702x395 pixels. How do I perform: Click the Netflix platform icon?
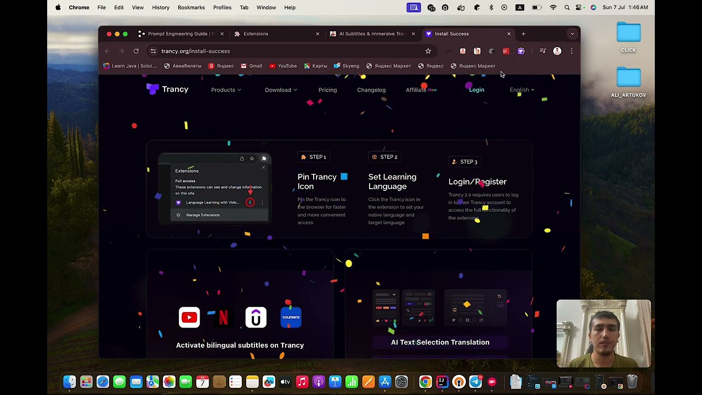tap(223, 317)
